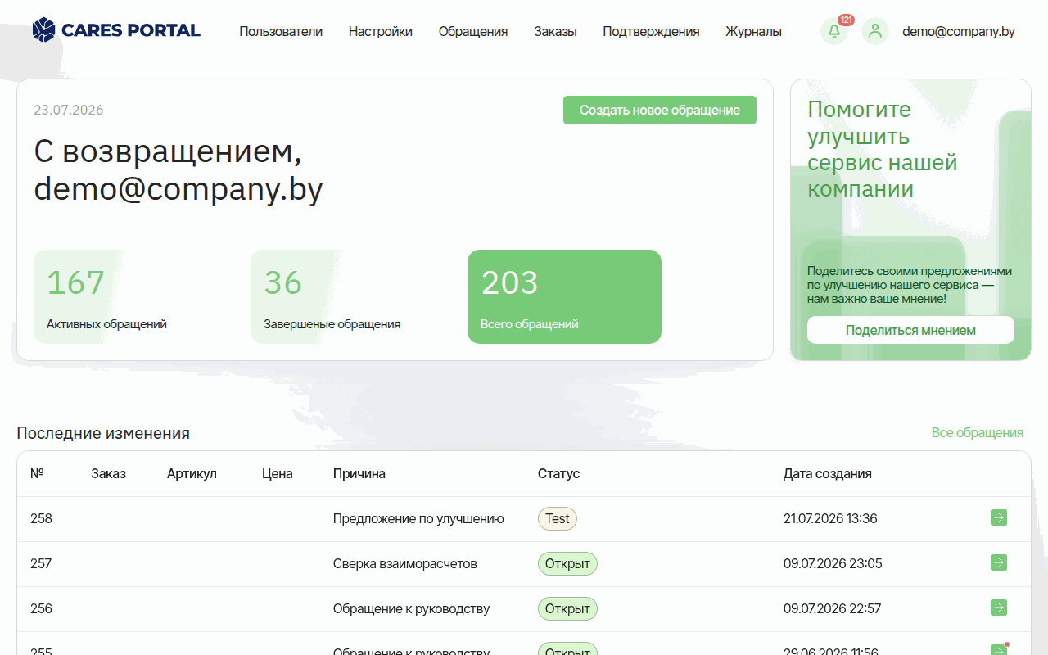Select the Обращения navigation item
Image resolution: width=1048 pixels, height=655 pixels.
coord(473,31)
